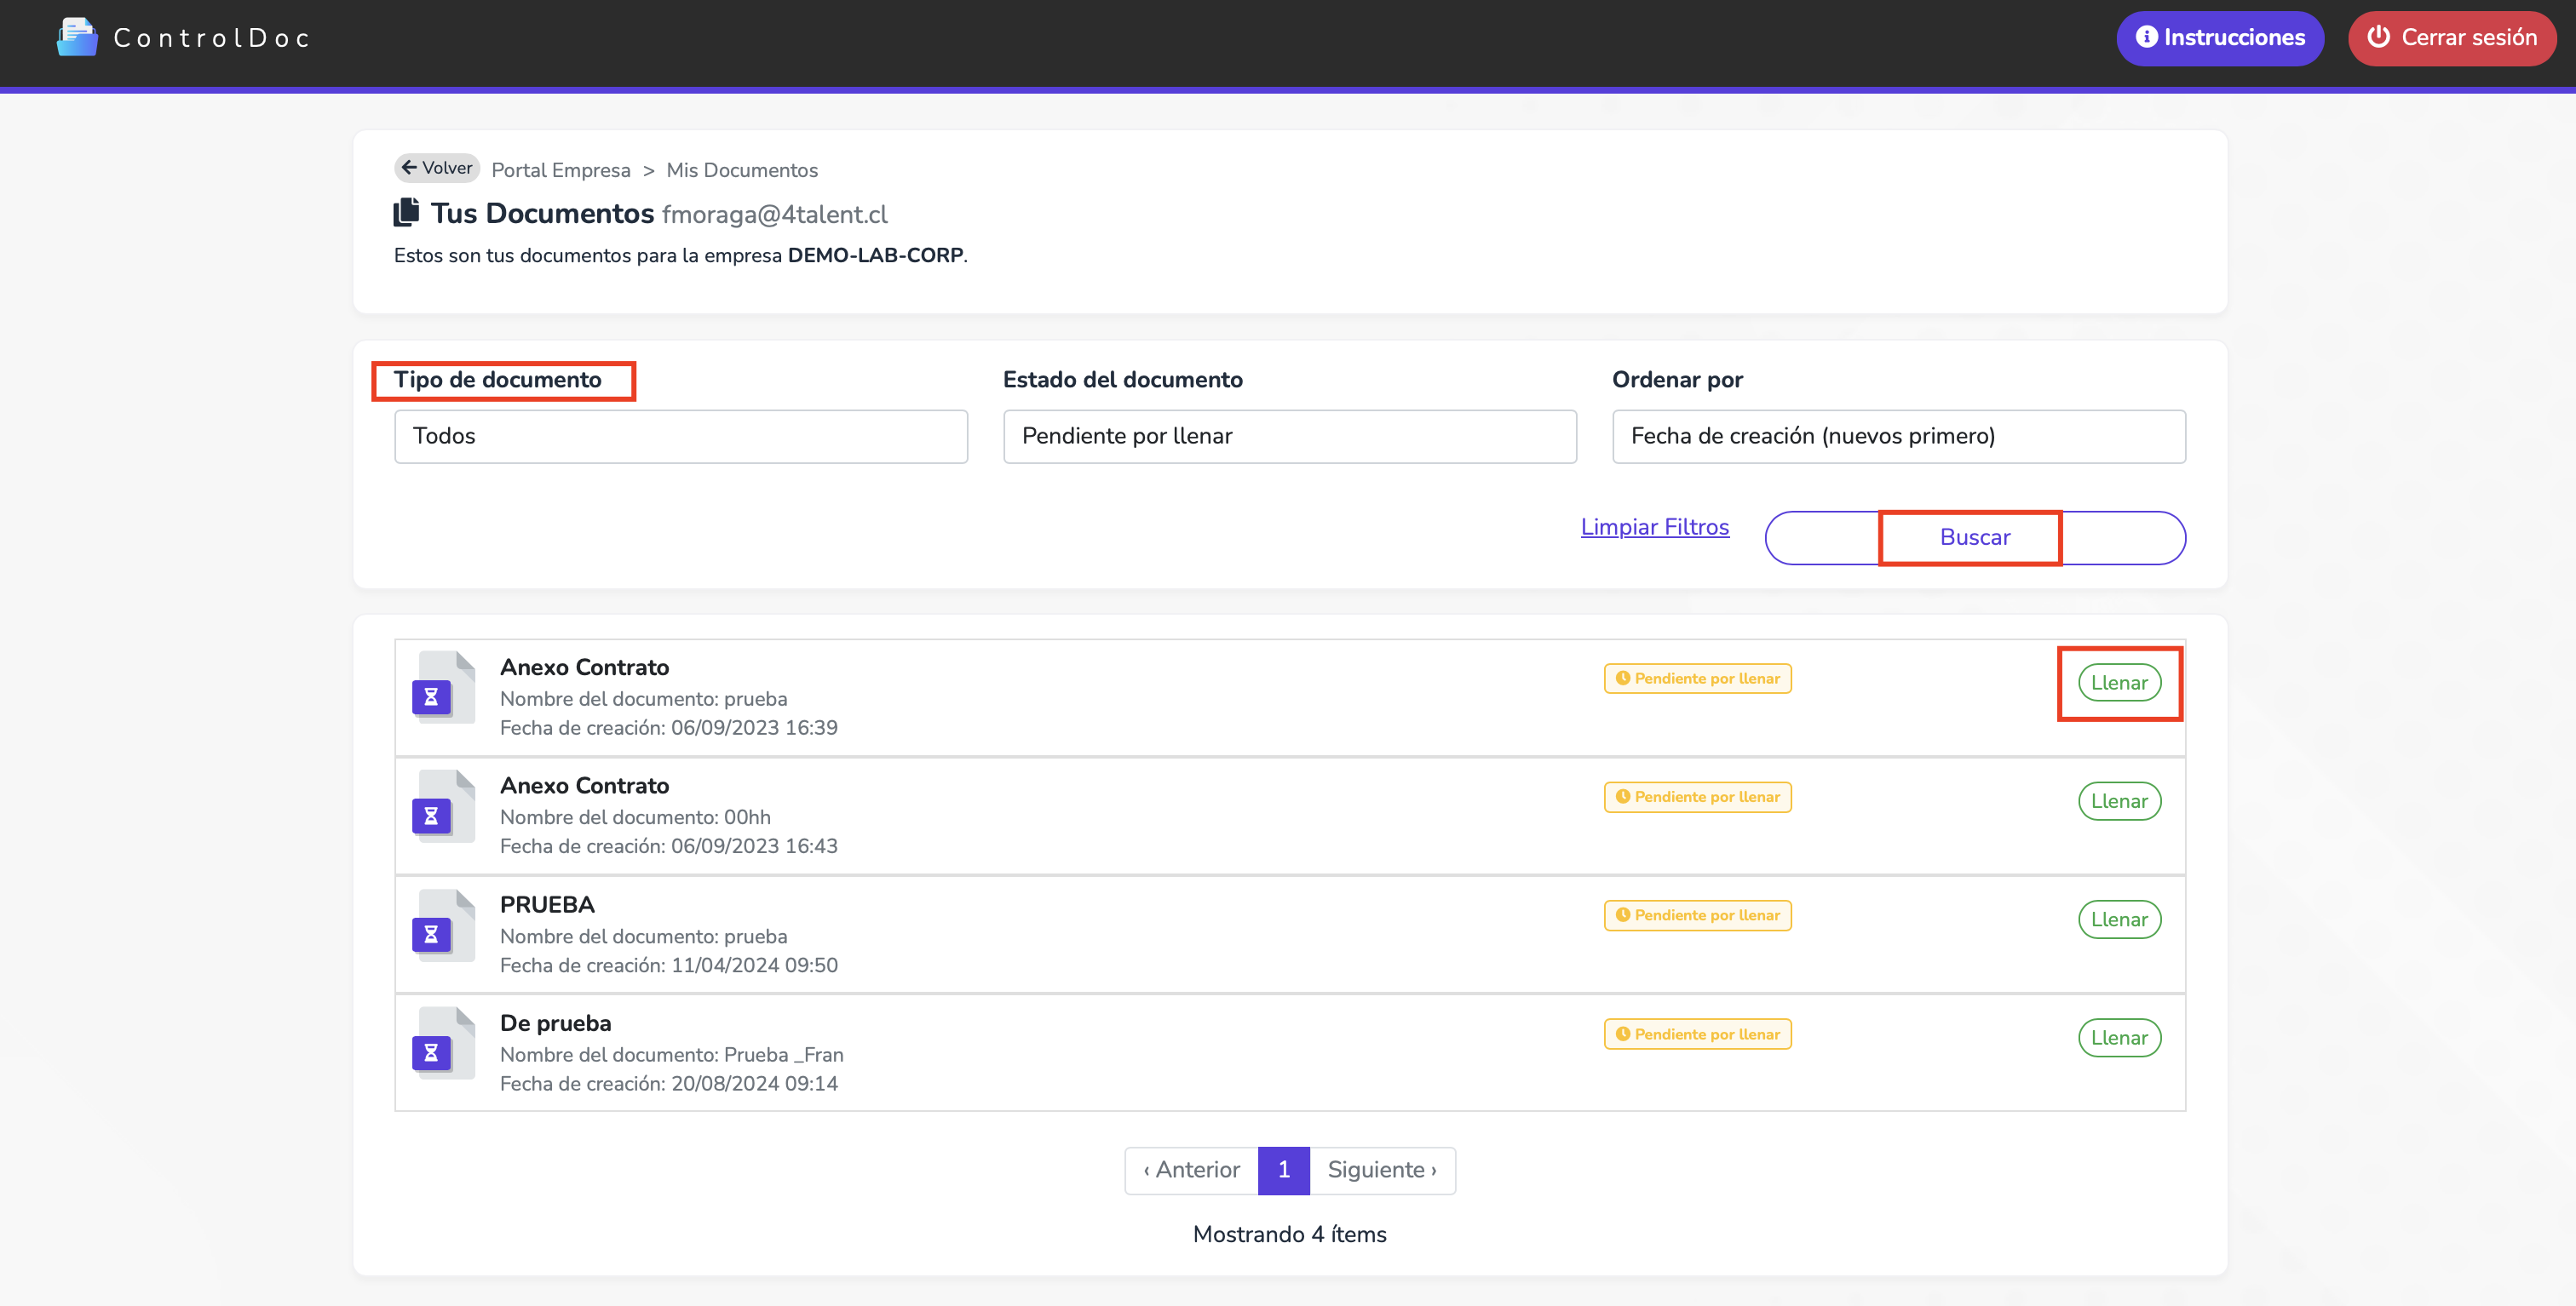
Task: Click the ControlDoc brand name text
Action: tap(212, 38)
